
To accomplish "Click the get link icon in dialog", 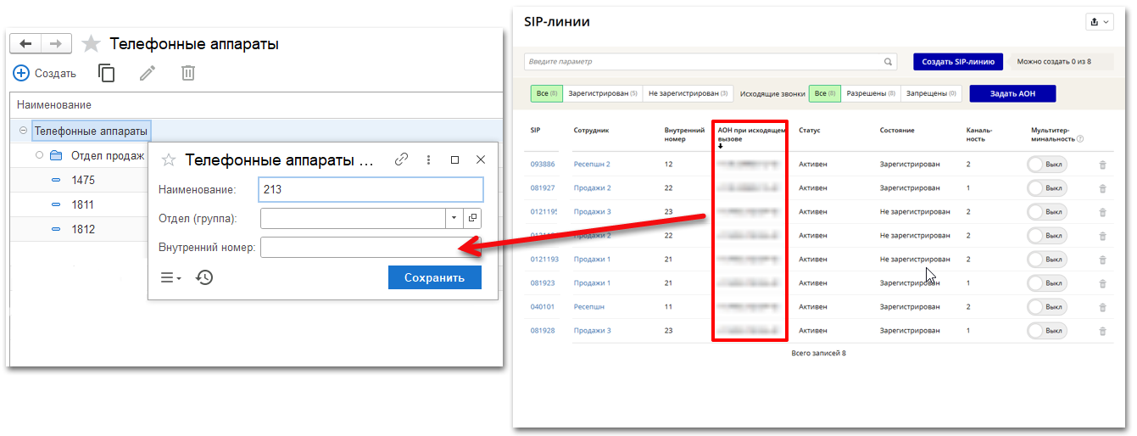I will [402, 159].
